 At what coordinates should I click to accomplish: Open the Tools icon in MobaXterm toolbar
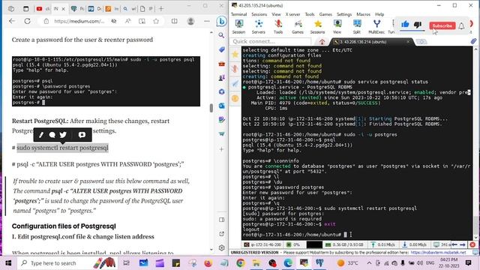point(278,27)
